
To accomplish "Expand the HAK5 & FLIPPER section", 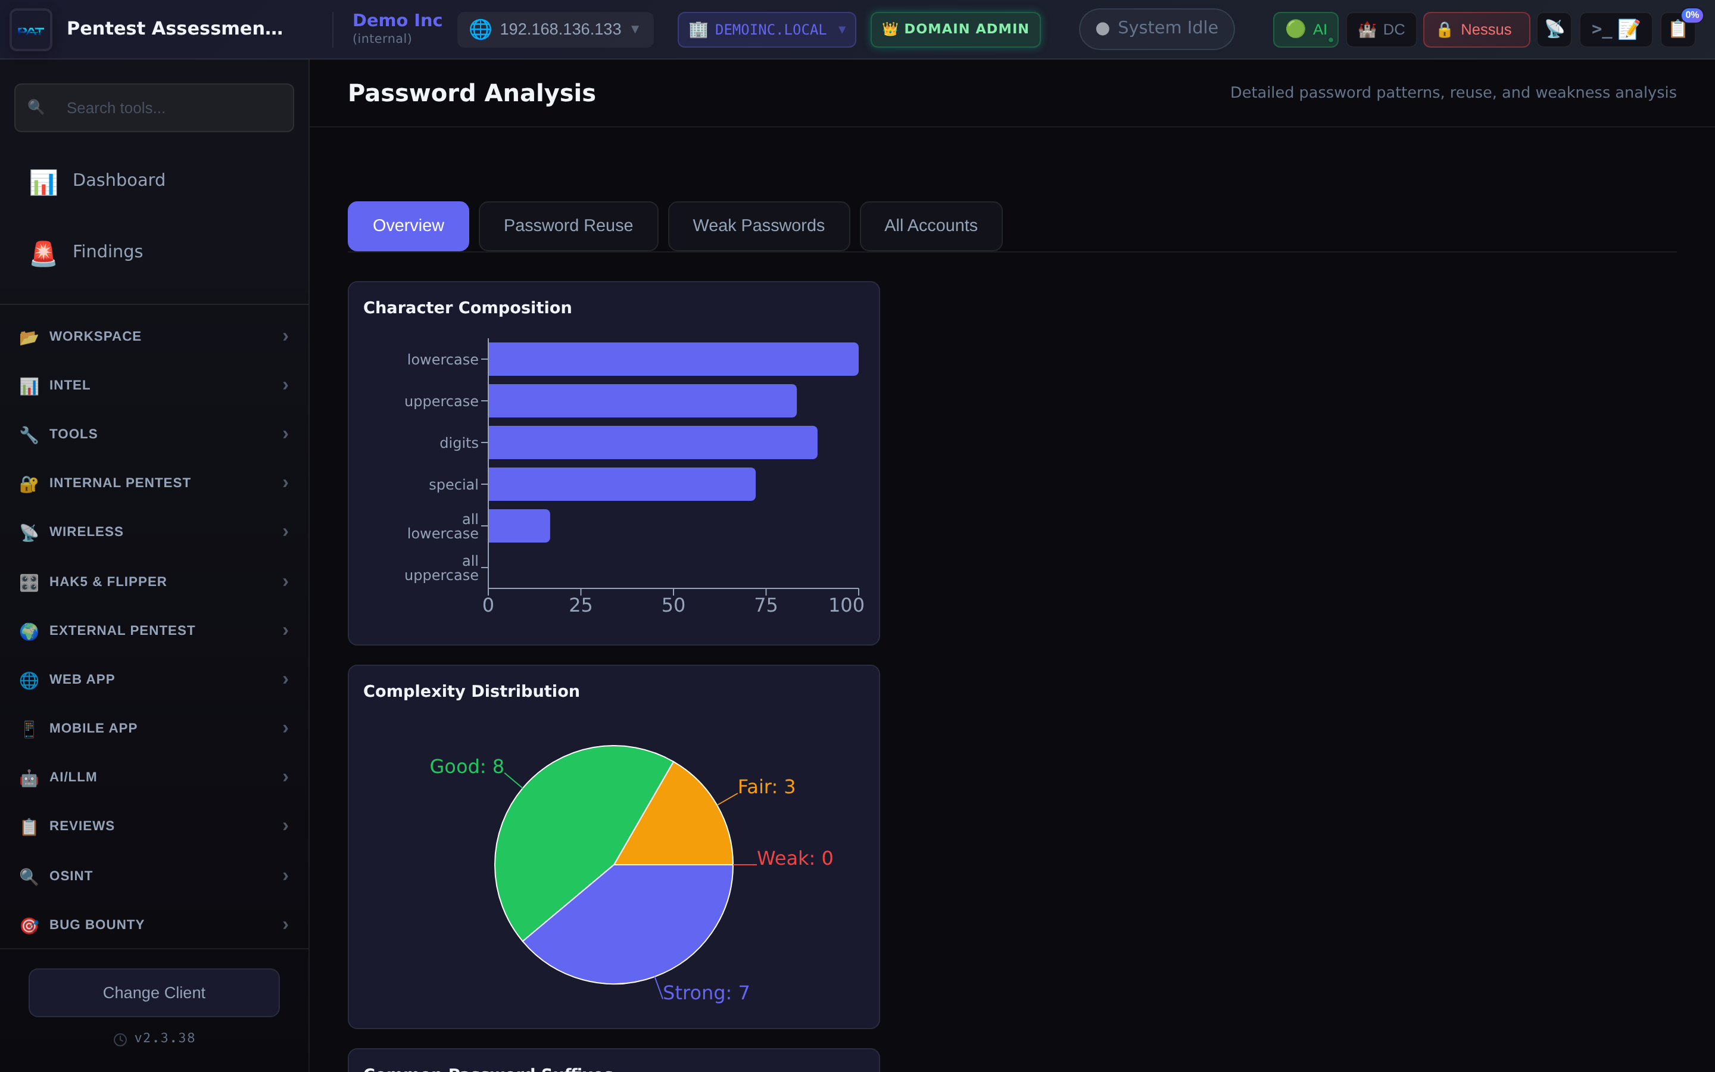I will point(108,581).
